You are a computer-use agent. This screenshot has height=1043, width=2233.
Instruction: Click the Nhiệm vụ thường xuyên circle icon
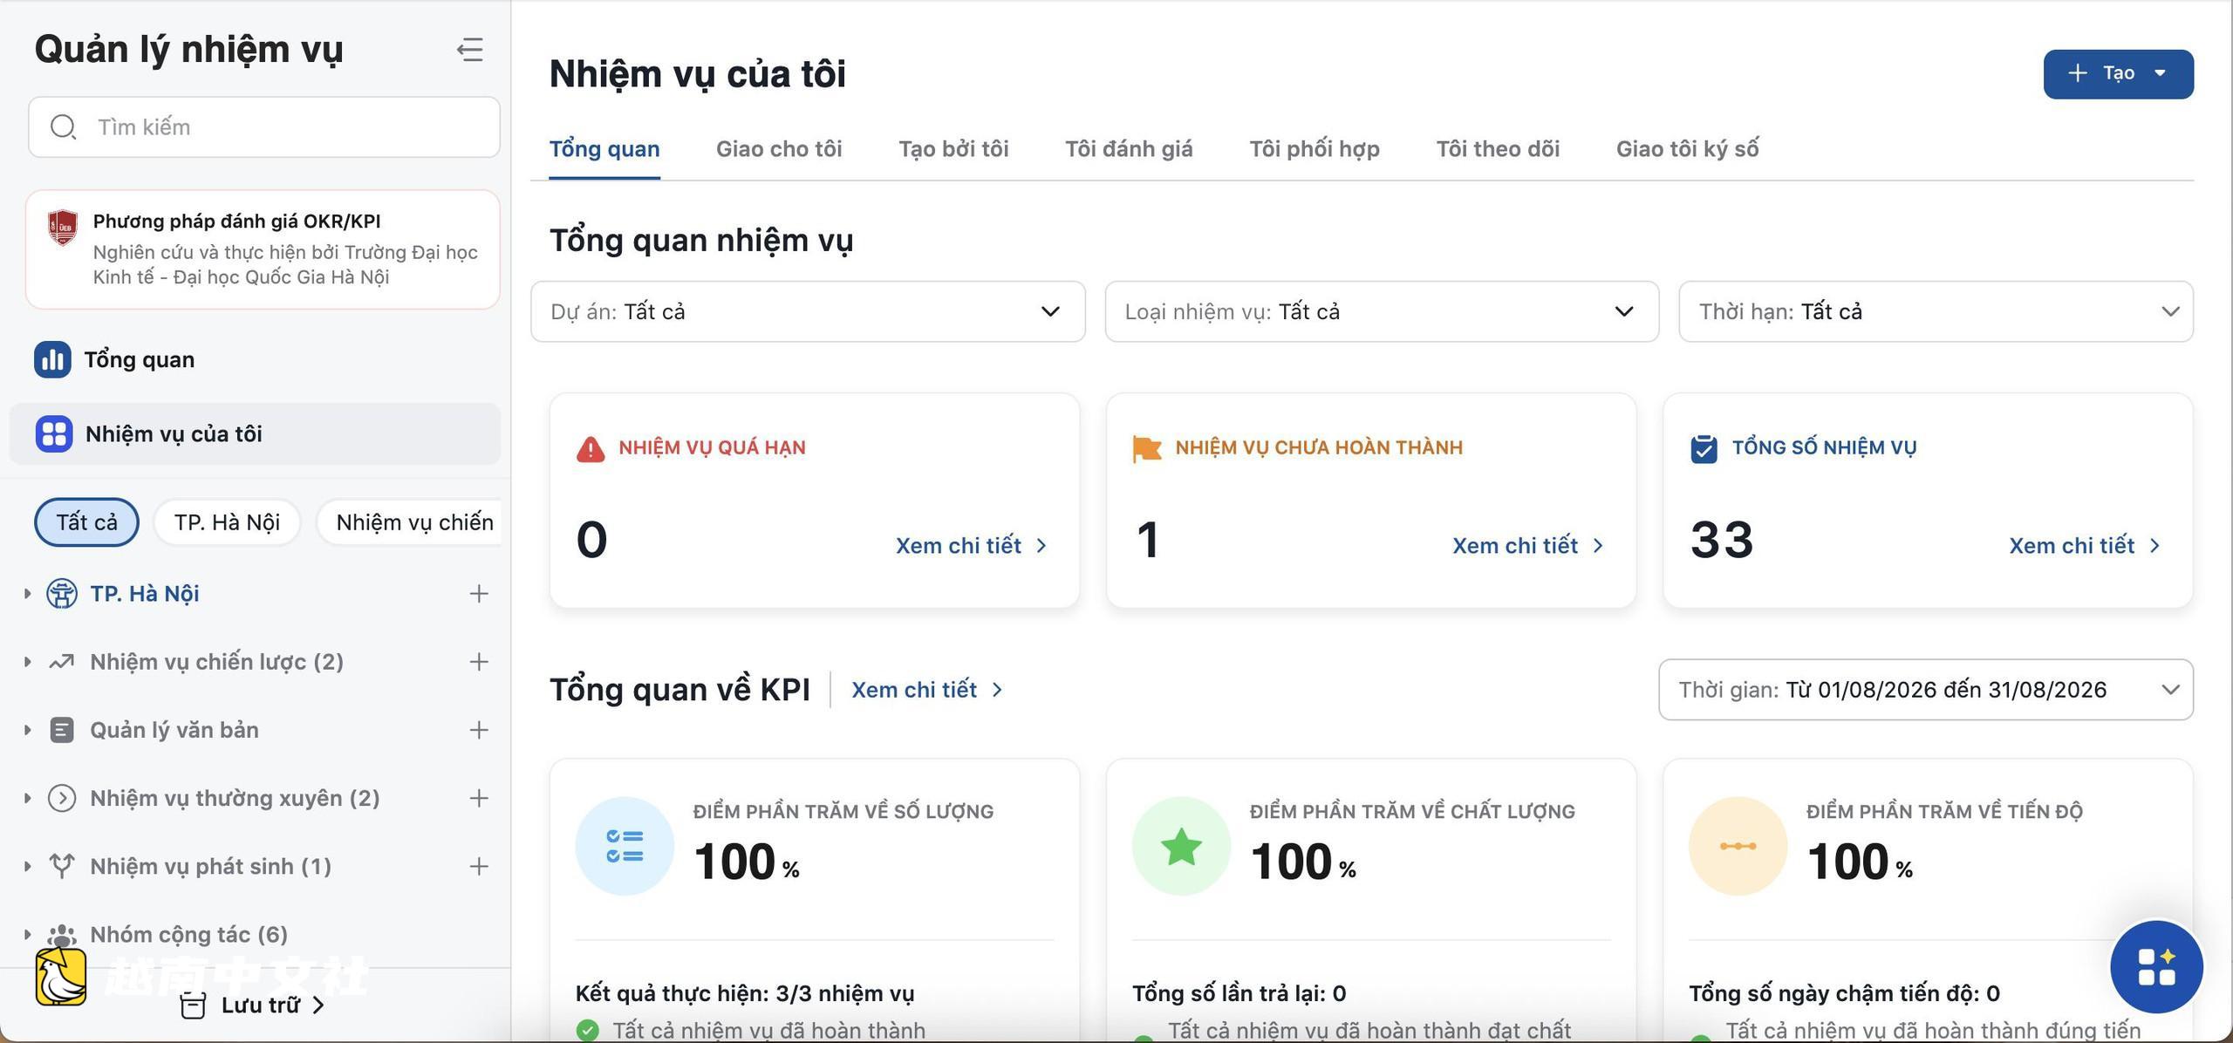(61, 798)
